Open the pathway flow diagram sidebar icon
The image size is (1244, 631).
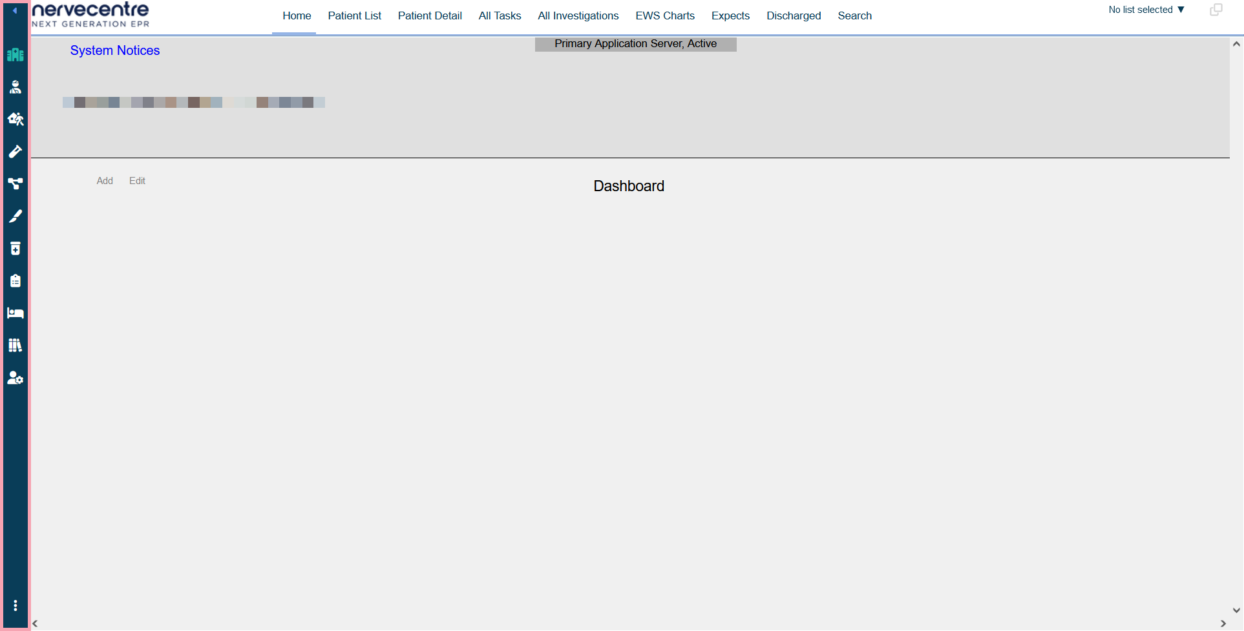pos(16,184)
